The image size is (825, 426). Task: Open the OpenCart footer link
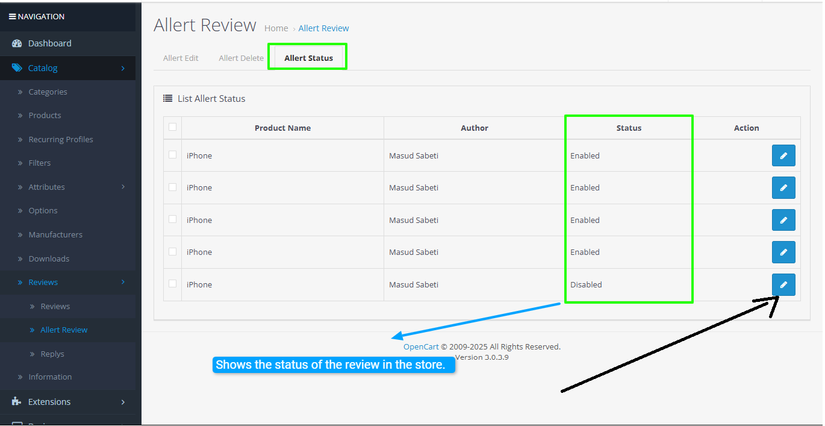coord(421,347)
